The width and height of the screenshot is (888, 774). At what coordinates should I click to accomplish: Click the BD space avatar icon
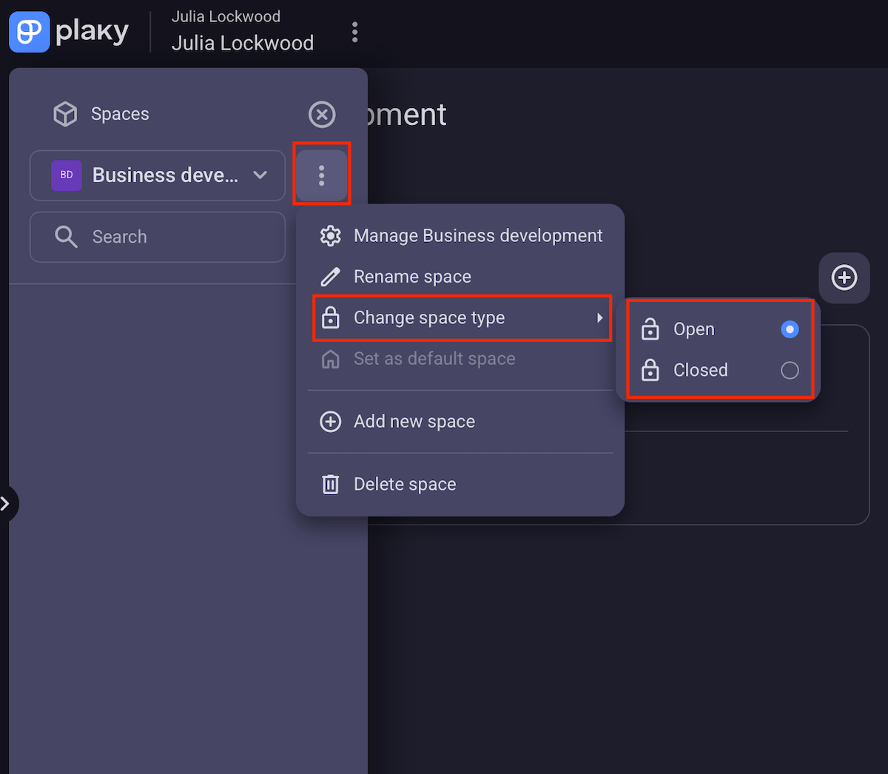(67, 175)
